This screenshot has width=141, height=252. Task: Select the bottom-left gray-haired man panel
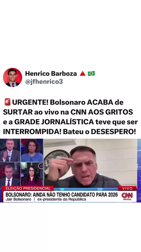10,174
